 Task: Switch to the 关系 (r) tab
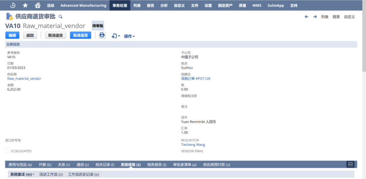[x=64, y=164]
